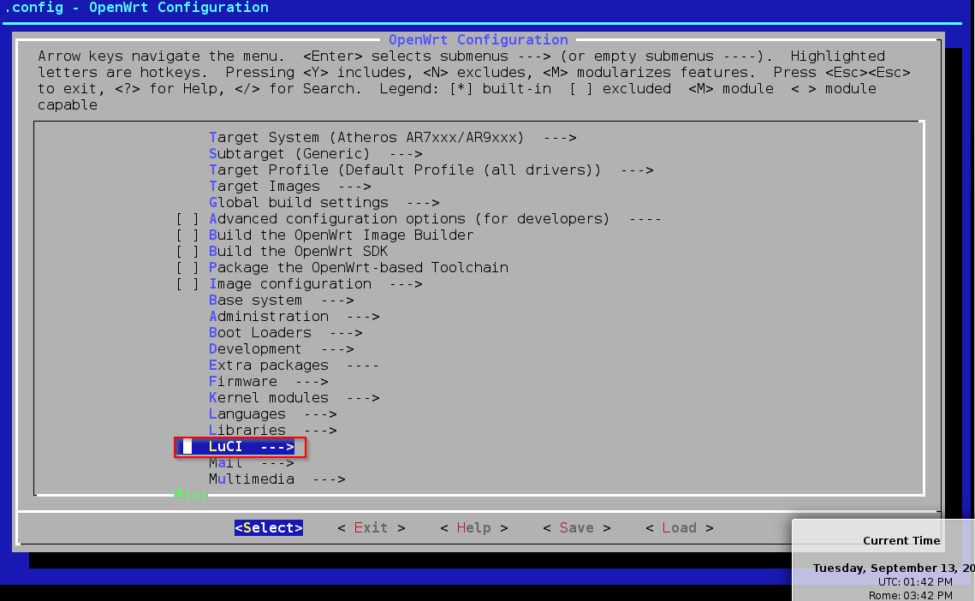Click the Save button

pos(576,528)
